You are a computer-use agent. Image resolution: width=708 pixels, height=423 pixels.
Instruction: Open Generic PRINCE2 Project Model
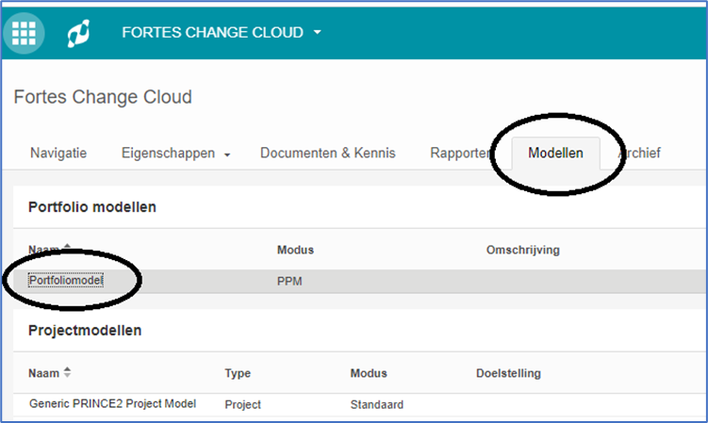click(x=112, y=403)
